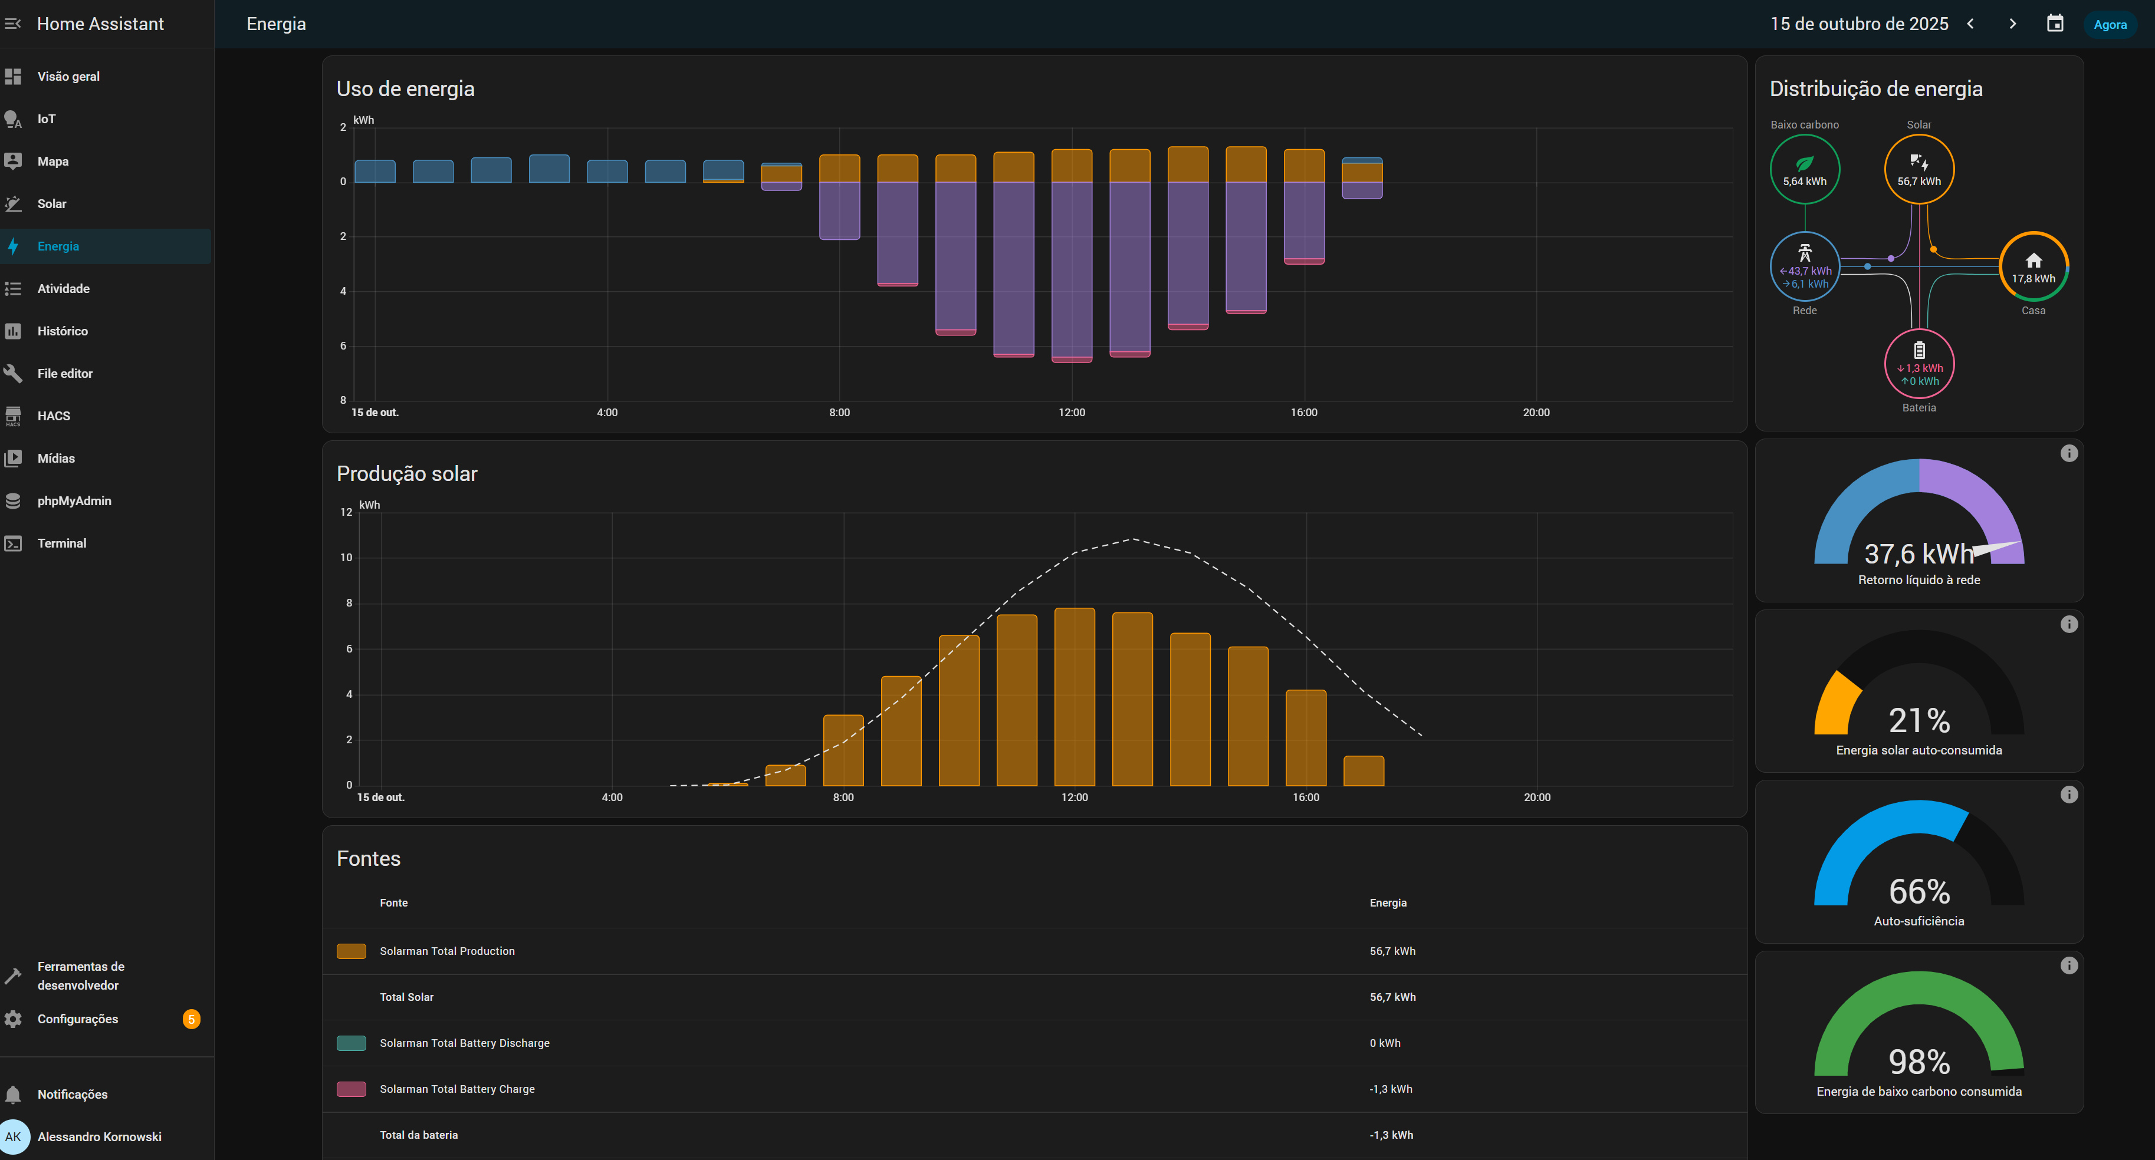Open the calendar date picker icon
Viewport: 2155px width, 1160px height.
[x=2055, y=24]
